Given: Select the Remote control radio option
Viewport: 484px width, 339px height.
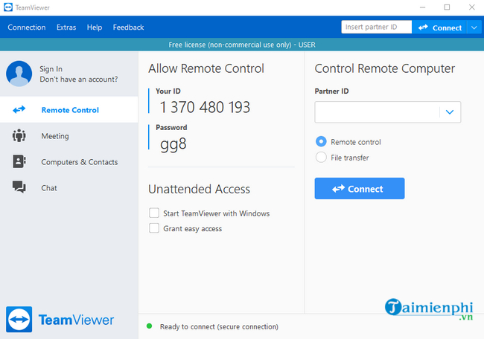Looking at the screenshot, I should click(x=321, y=141).
